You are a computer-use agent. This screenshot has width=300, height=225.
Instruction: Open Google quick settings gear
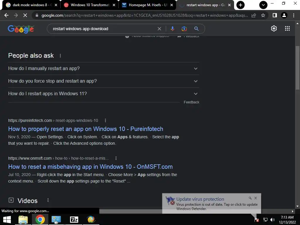274,28
